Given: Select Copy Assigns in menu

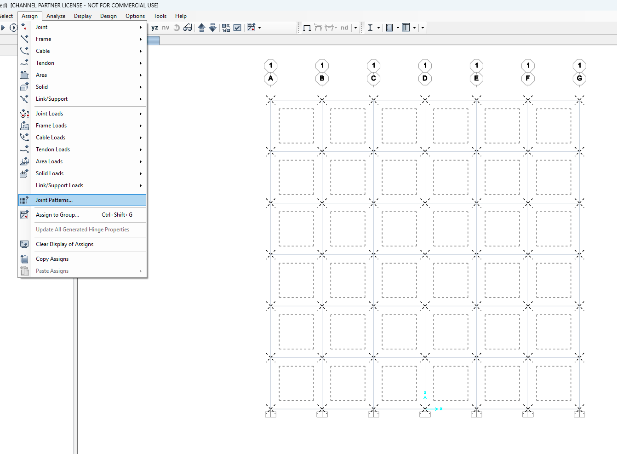Looking at the screenshot, I should point(52,259).
